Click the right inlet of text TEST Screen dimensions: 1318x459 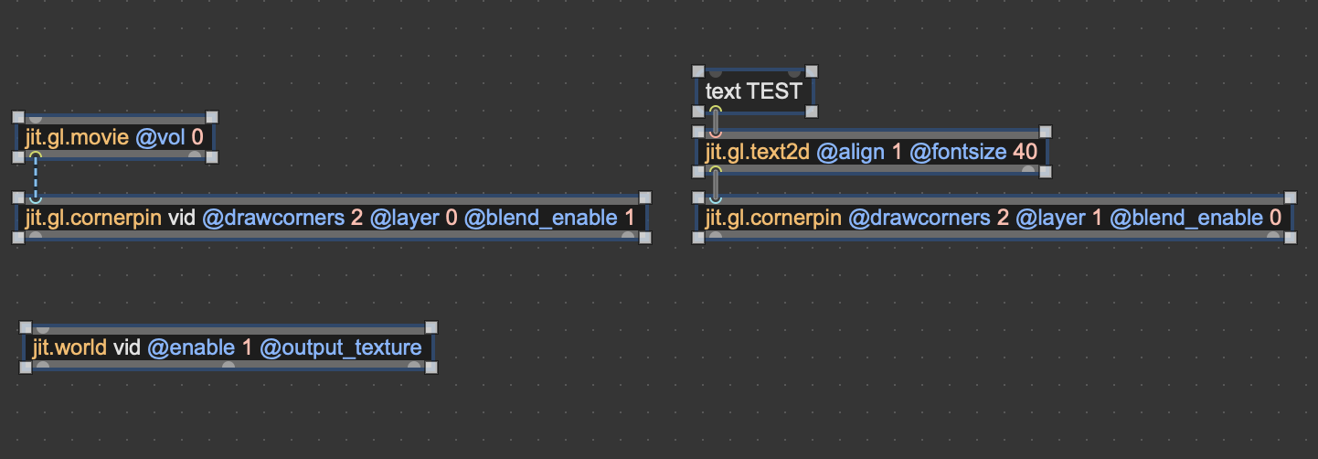pyautogui.click(x=794, y=72)
